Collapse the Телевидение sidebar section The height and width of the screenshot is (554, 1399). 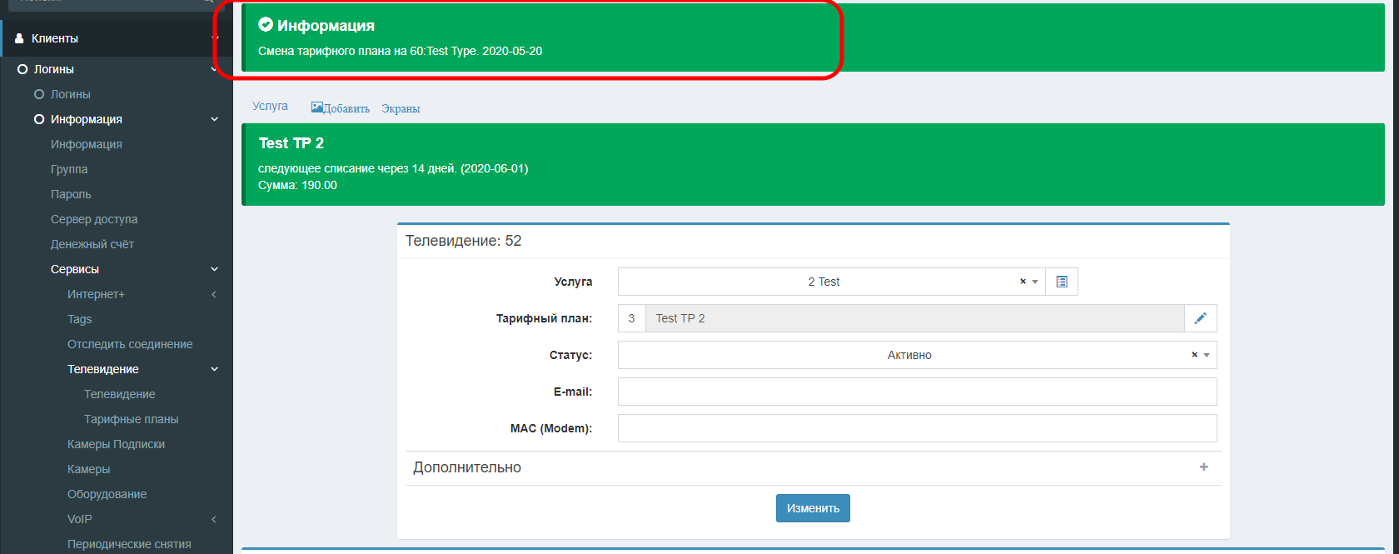tap(214, 369)
